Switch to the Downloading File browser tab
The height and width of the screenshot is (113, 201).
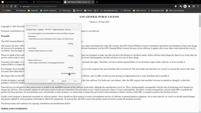47,2
